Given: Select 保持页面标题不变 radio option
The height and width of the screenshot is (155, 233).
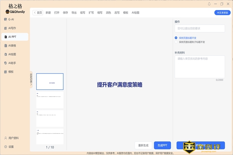Looking at the screenshot, I should pyautogui.click(x=176, y=38).
